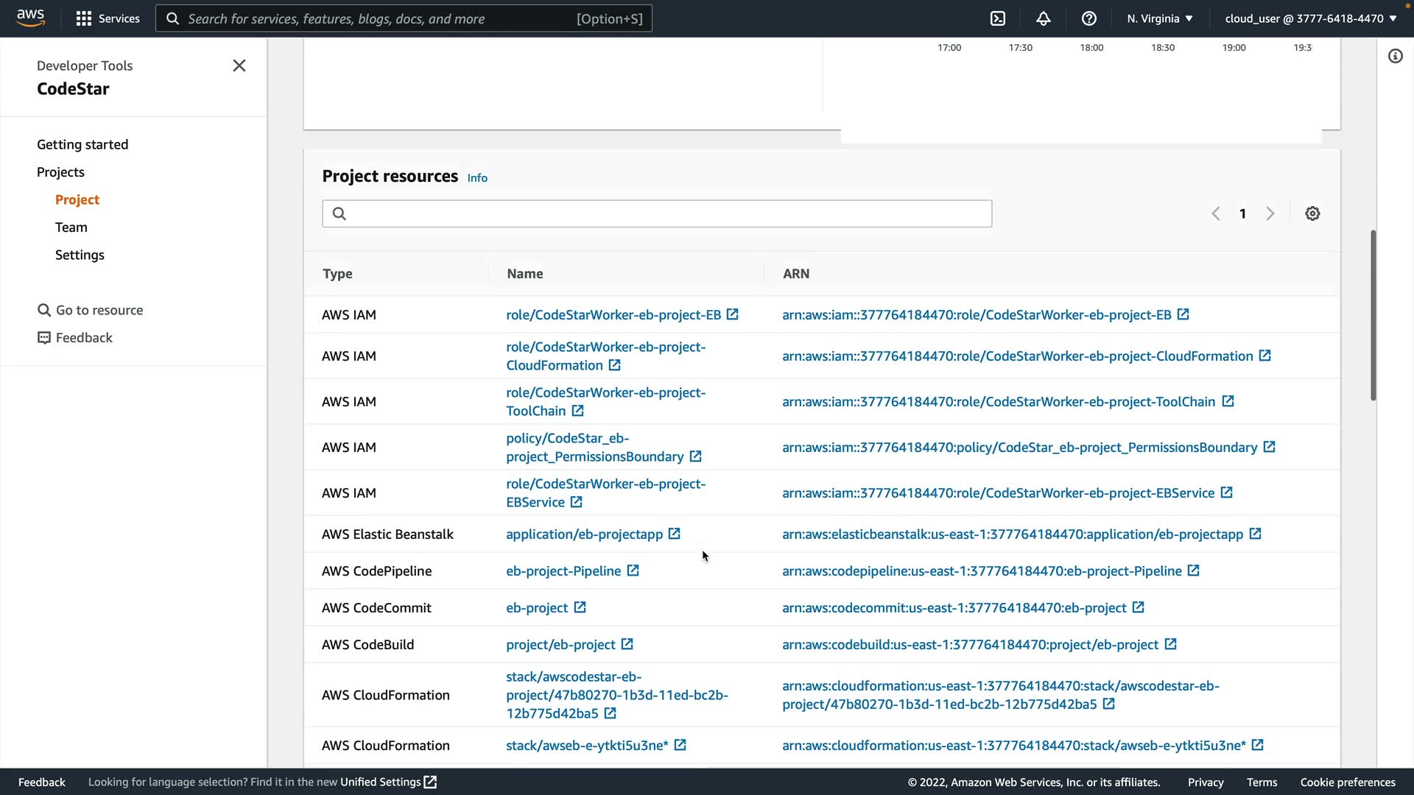Open the help question mark icon
This screenshot has width=1414, height=795.
pos(1089,18)
